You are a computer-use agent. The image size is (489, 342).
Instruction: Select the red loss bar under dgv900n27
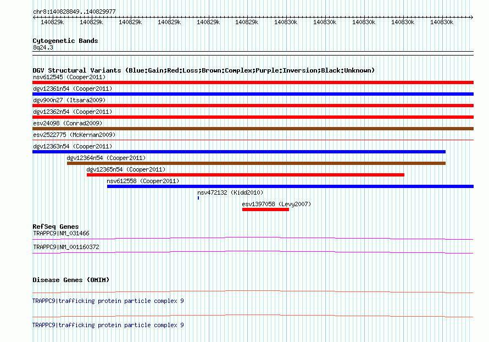coord(253,106)
